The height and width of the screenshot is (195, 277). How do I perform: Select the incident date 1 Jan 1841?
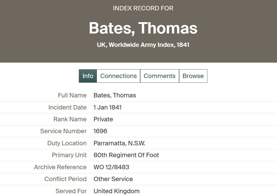(x=107, y=107)
